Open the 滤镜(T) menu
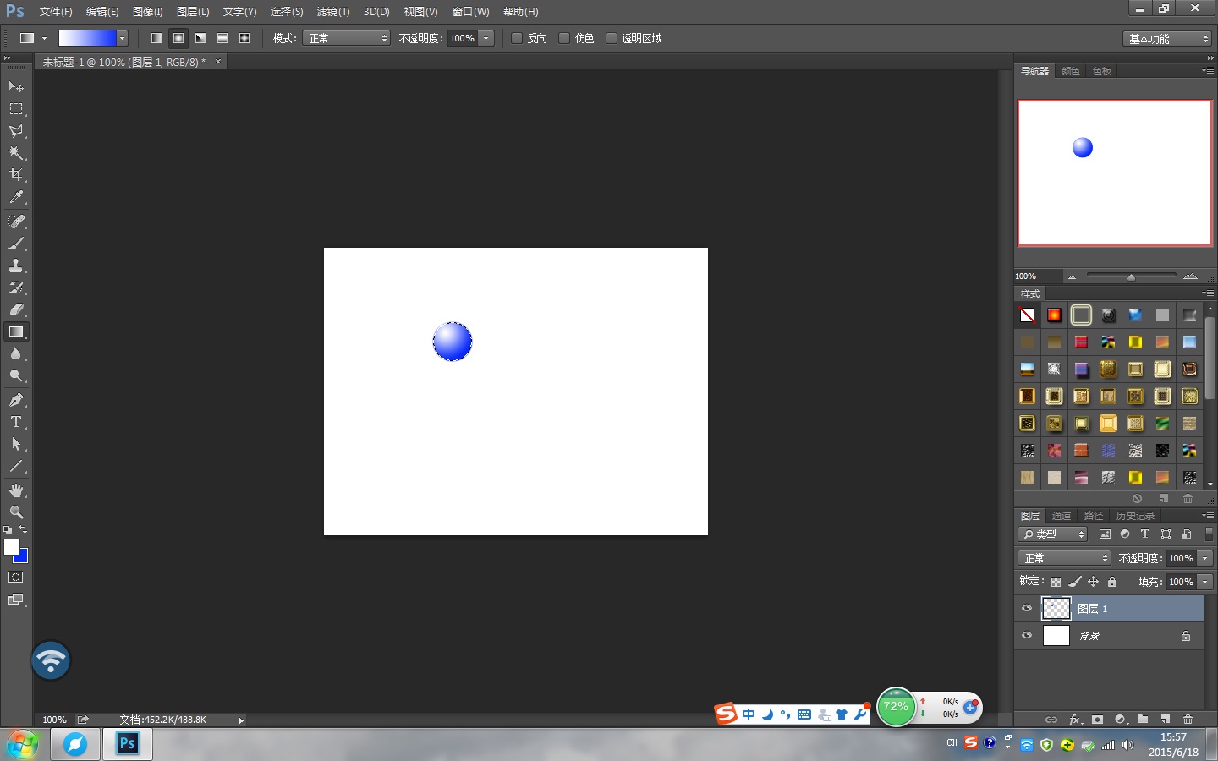This screenshot has width=1218, height=761. coord(333,12)
